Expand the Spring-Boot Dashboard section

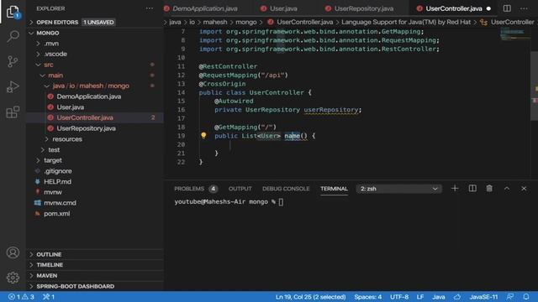tap(95, 286)
